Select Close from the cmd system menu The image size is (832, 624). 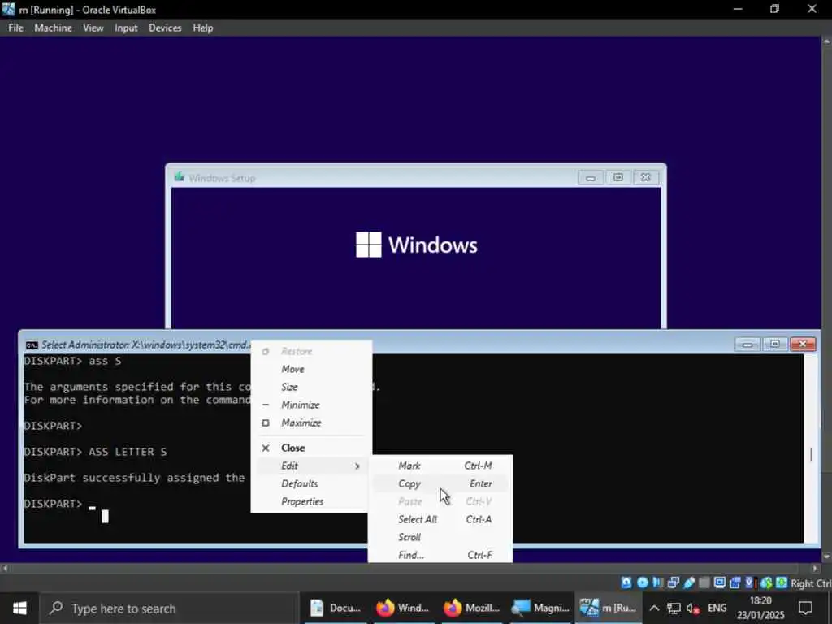click(x=311, y=448)
